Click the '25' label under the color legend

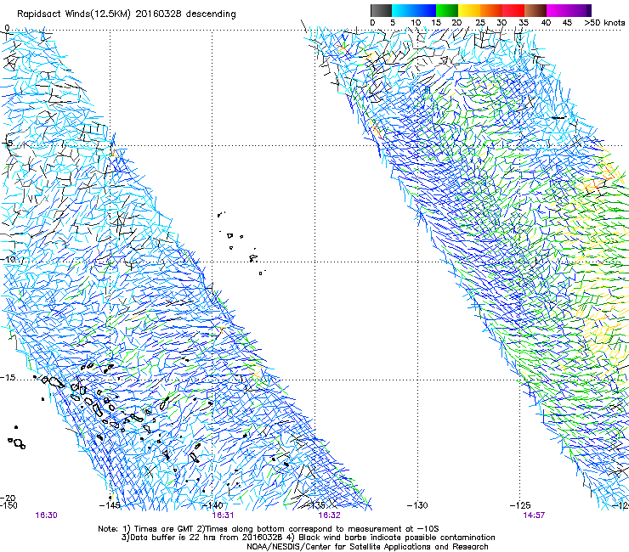[x=480, y=23]
